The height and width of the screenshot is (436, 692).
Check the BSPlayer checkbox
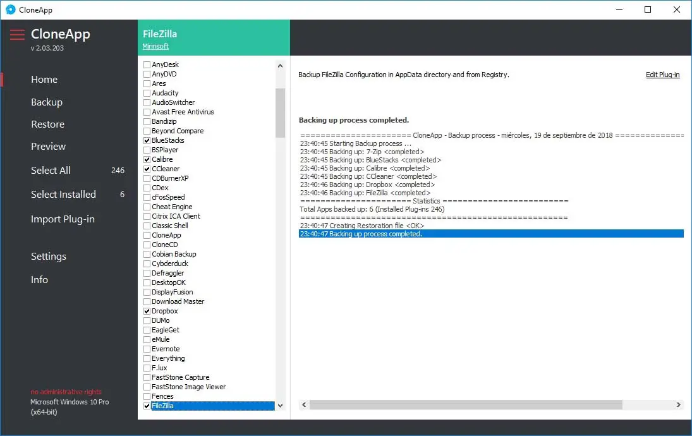[147, 150]
